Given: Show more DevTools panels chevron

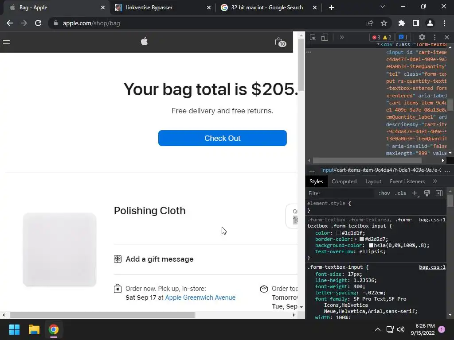Looking at the screenshot, I should (342, 37).
